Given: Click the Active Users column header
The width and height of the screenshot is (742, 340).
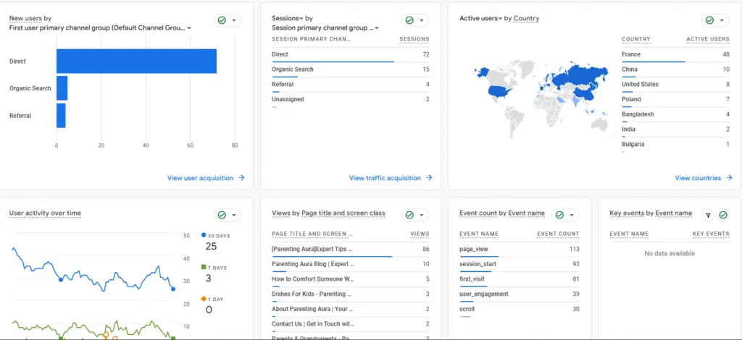Looking at the screenshot, I should pos(707,39).
